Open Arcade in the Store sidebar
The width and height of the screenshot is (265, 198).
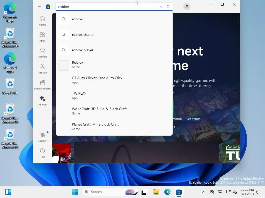(x=42, y=69)
